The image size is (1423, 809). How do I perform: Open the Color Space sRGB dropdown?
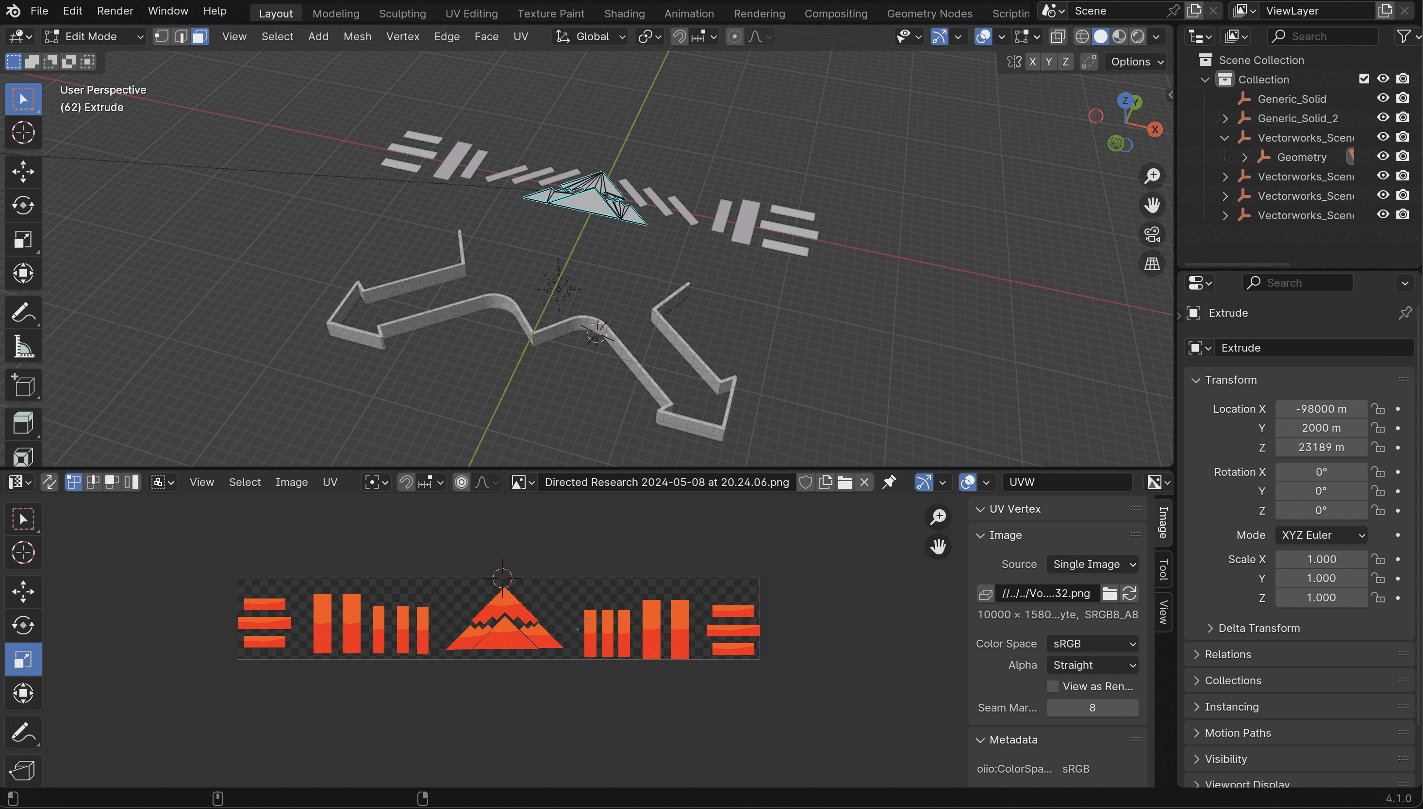click(x=1092, y=644)
